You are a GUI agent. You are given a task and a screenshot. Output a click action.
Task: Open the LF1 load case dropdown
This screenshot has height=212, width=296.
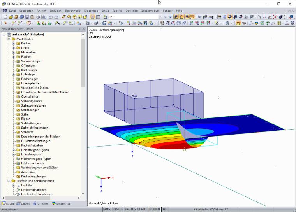click(x=160, y=17)
